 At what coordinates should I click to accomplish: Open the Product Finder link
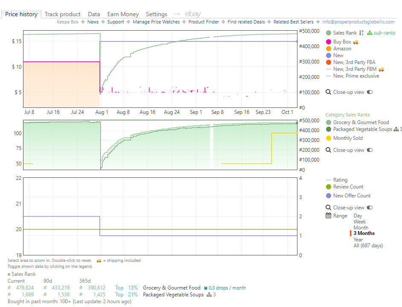(x=204, y=22)
